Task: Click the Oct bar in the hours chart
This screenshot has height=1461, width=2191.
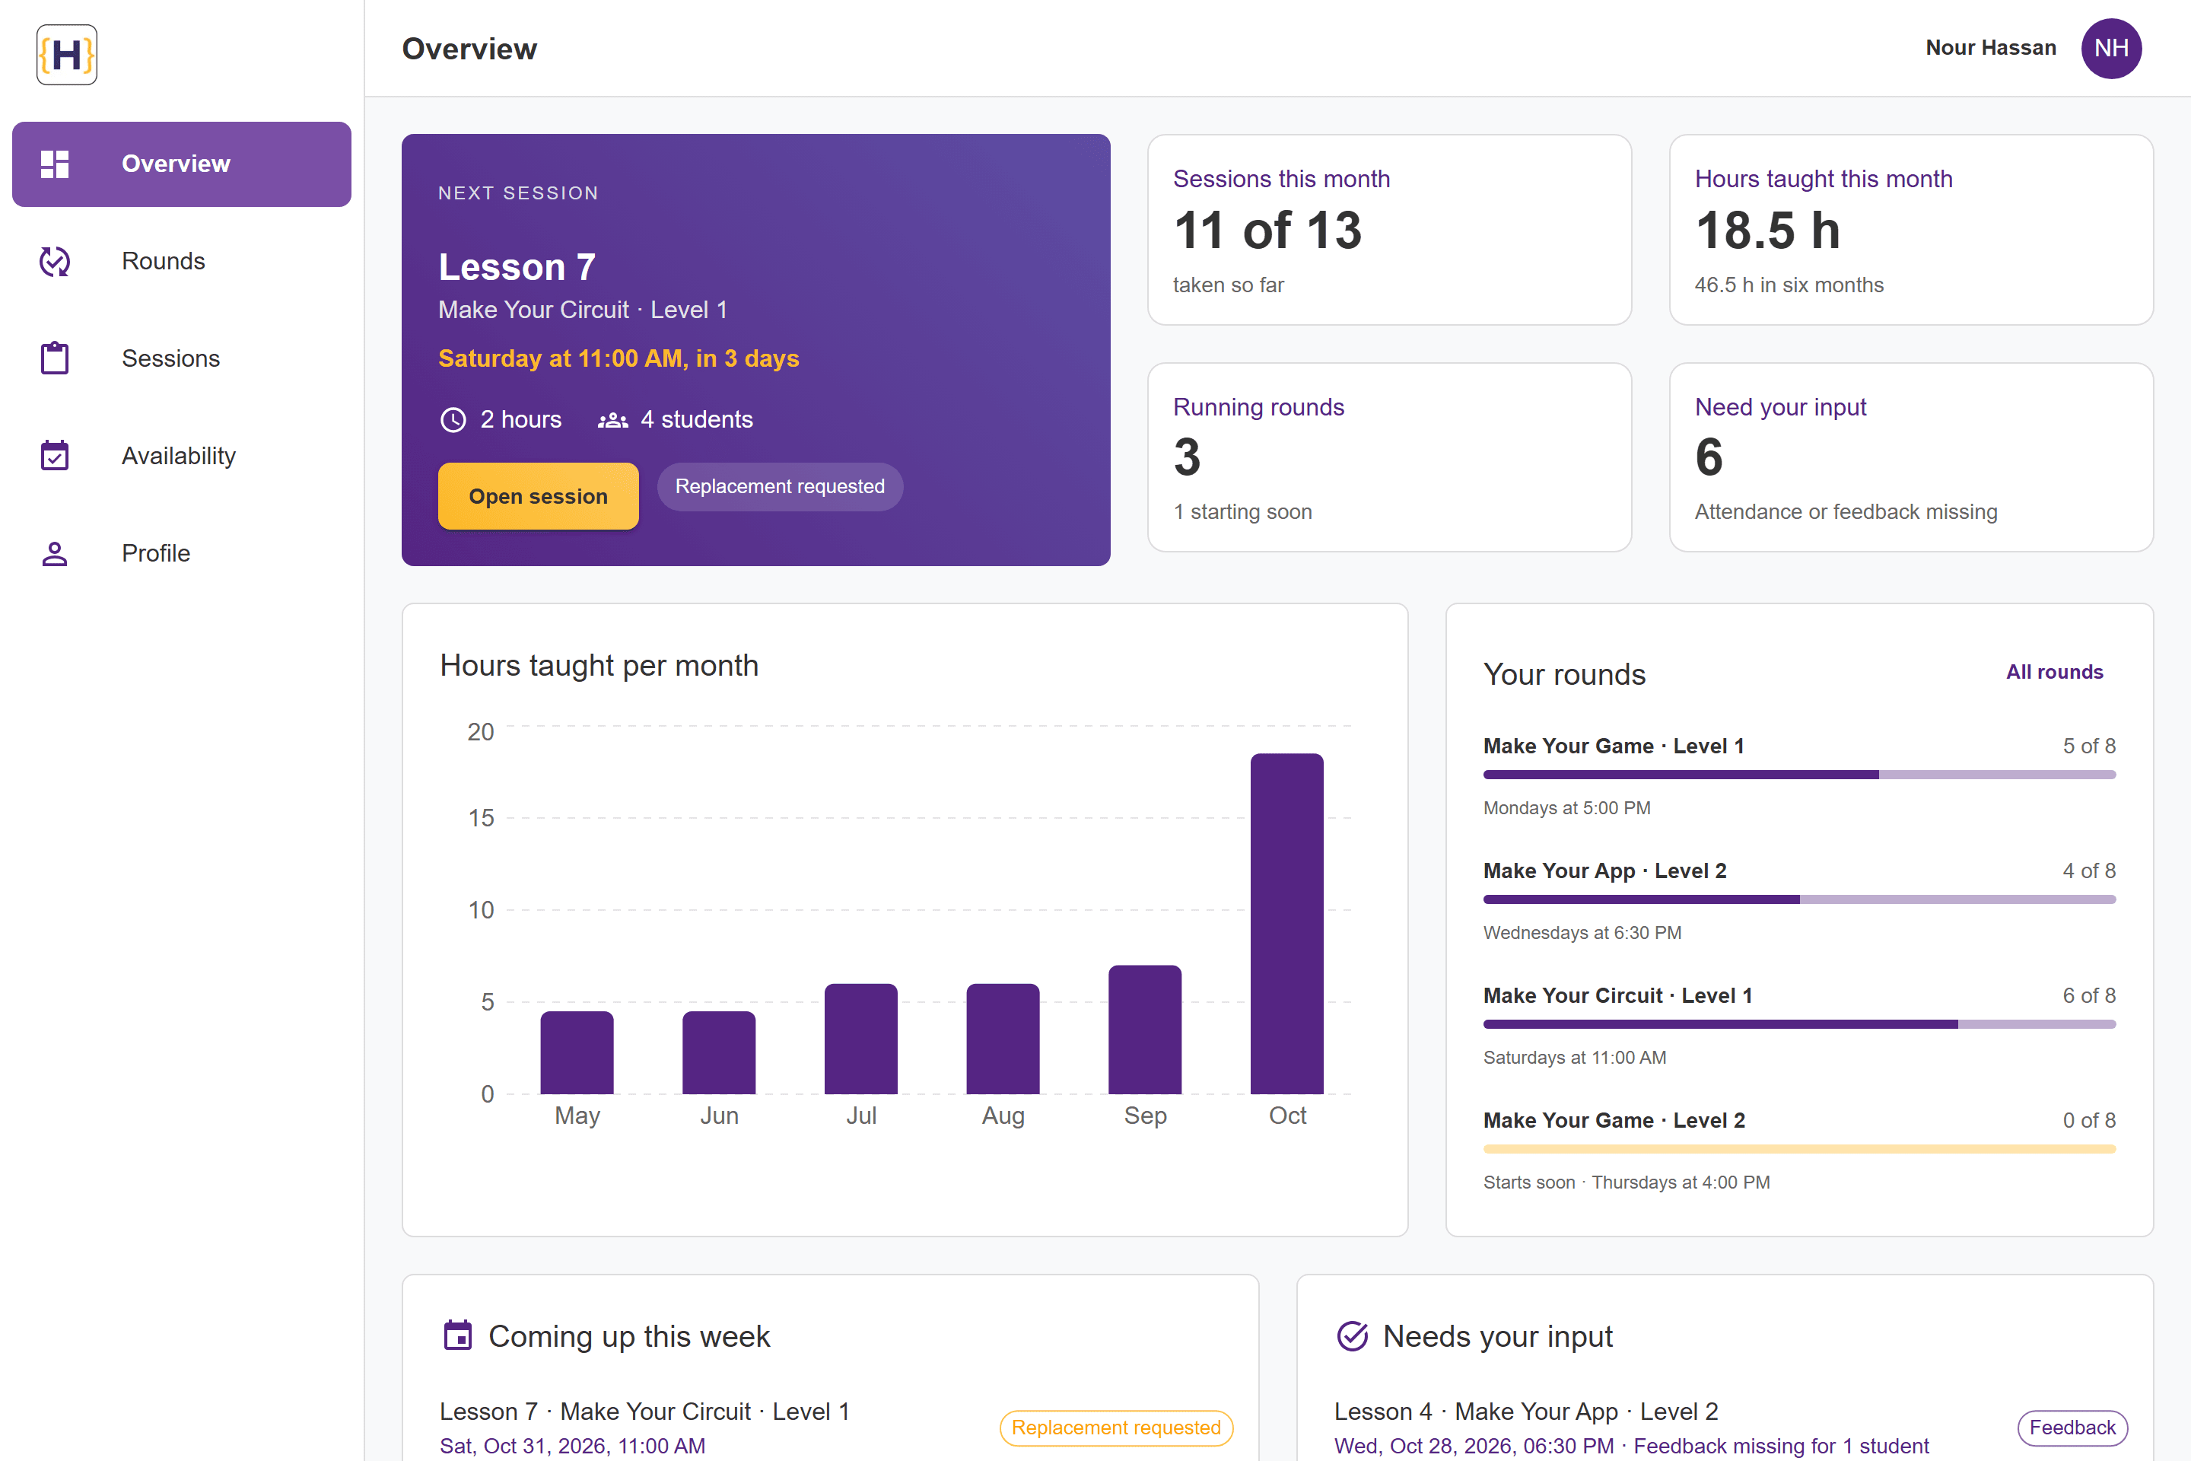Action: coord(1286,923)
